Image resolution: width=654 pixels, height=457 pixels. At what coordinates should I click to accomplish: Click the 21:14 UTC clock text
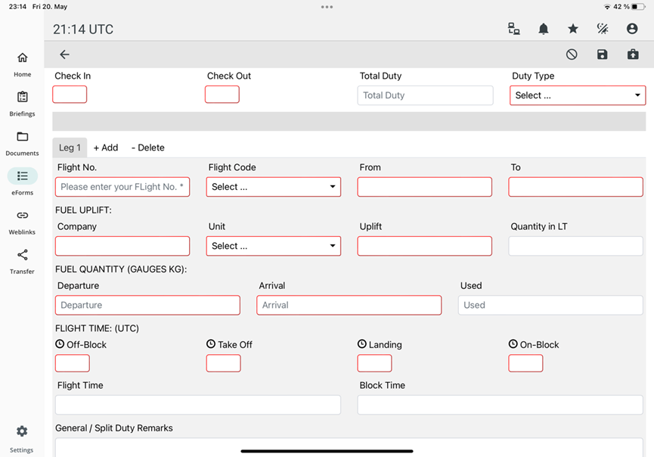[83, 30]
